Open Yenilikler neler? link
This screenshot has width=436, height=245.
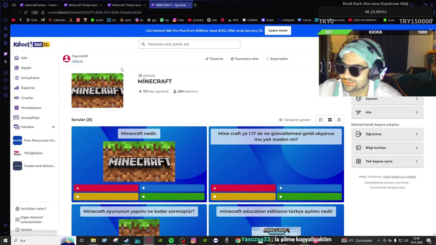click(x=31, y=209)
